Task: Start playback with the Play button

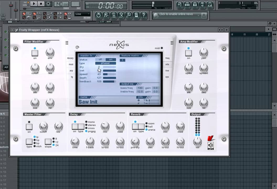Action: click(34, 3)
